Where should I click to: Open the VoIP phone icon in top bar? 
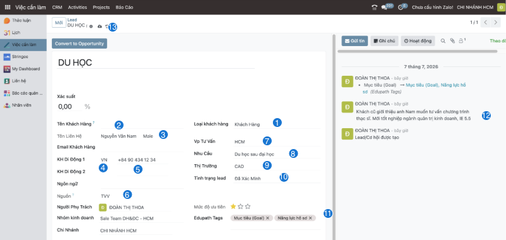tap(374, 8)
